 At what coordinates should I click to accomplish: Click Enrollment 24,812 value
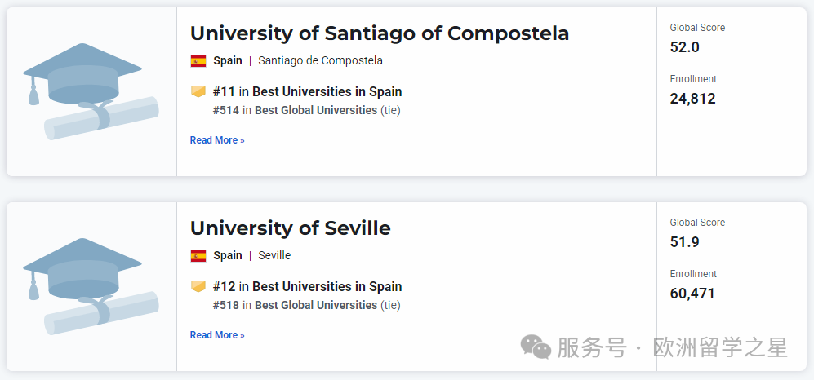pos(692,99)
